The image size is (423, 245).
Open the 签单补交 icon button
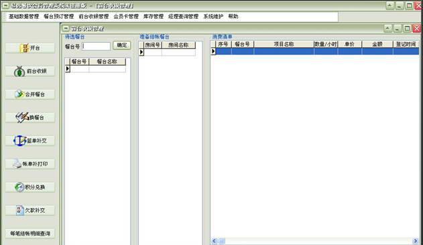tap(30, 141)
